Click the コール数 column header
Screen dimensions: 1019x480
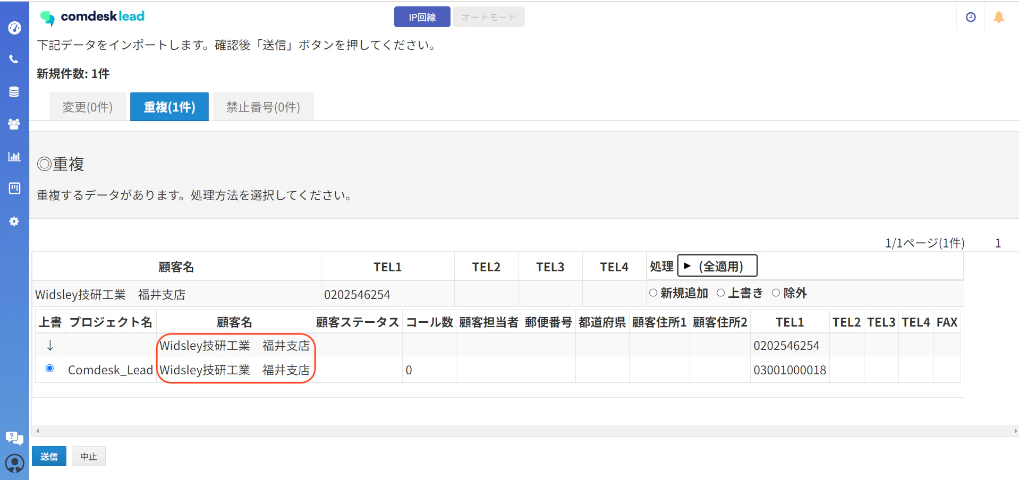point(429,322)
